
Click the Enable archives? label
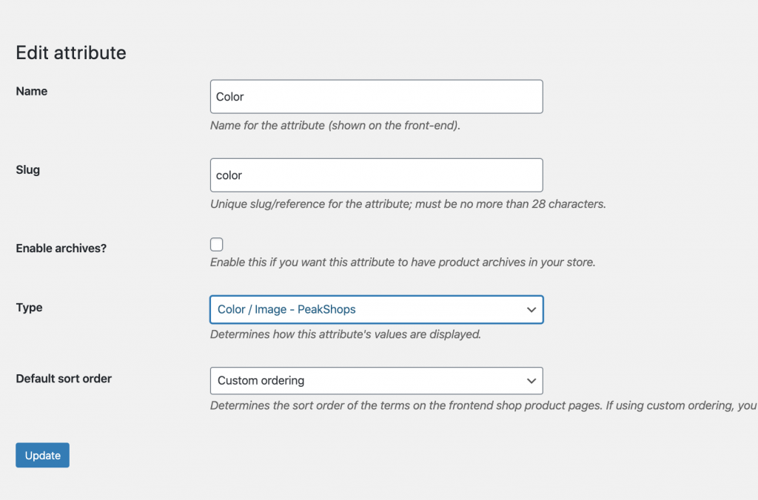click(x=61, y=249)
